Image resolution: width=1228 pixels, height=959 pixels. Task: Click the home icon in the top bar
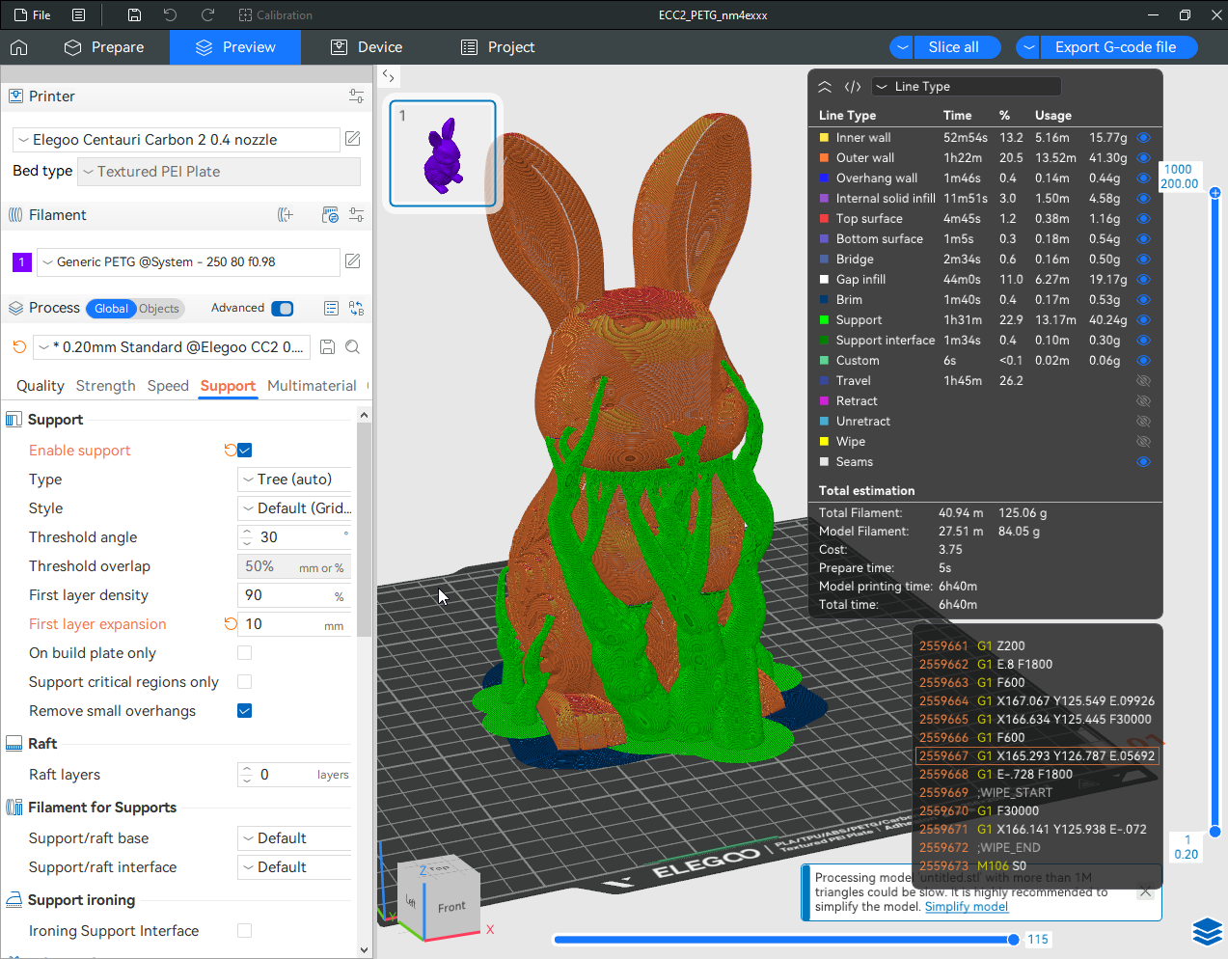coord(19,47)
